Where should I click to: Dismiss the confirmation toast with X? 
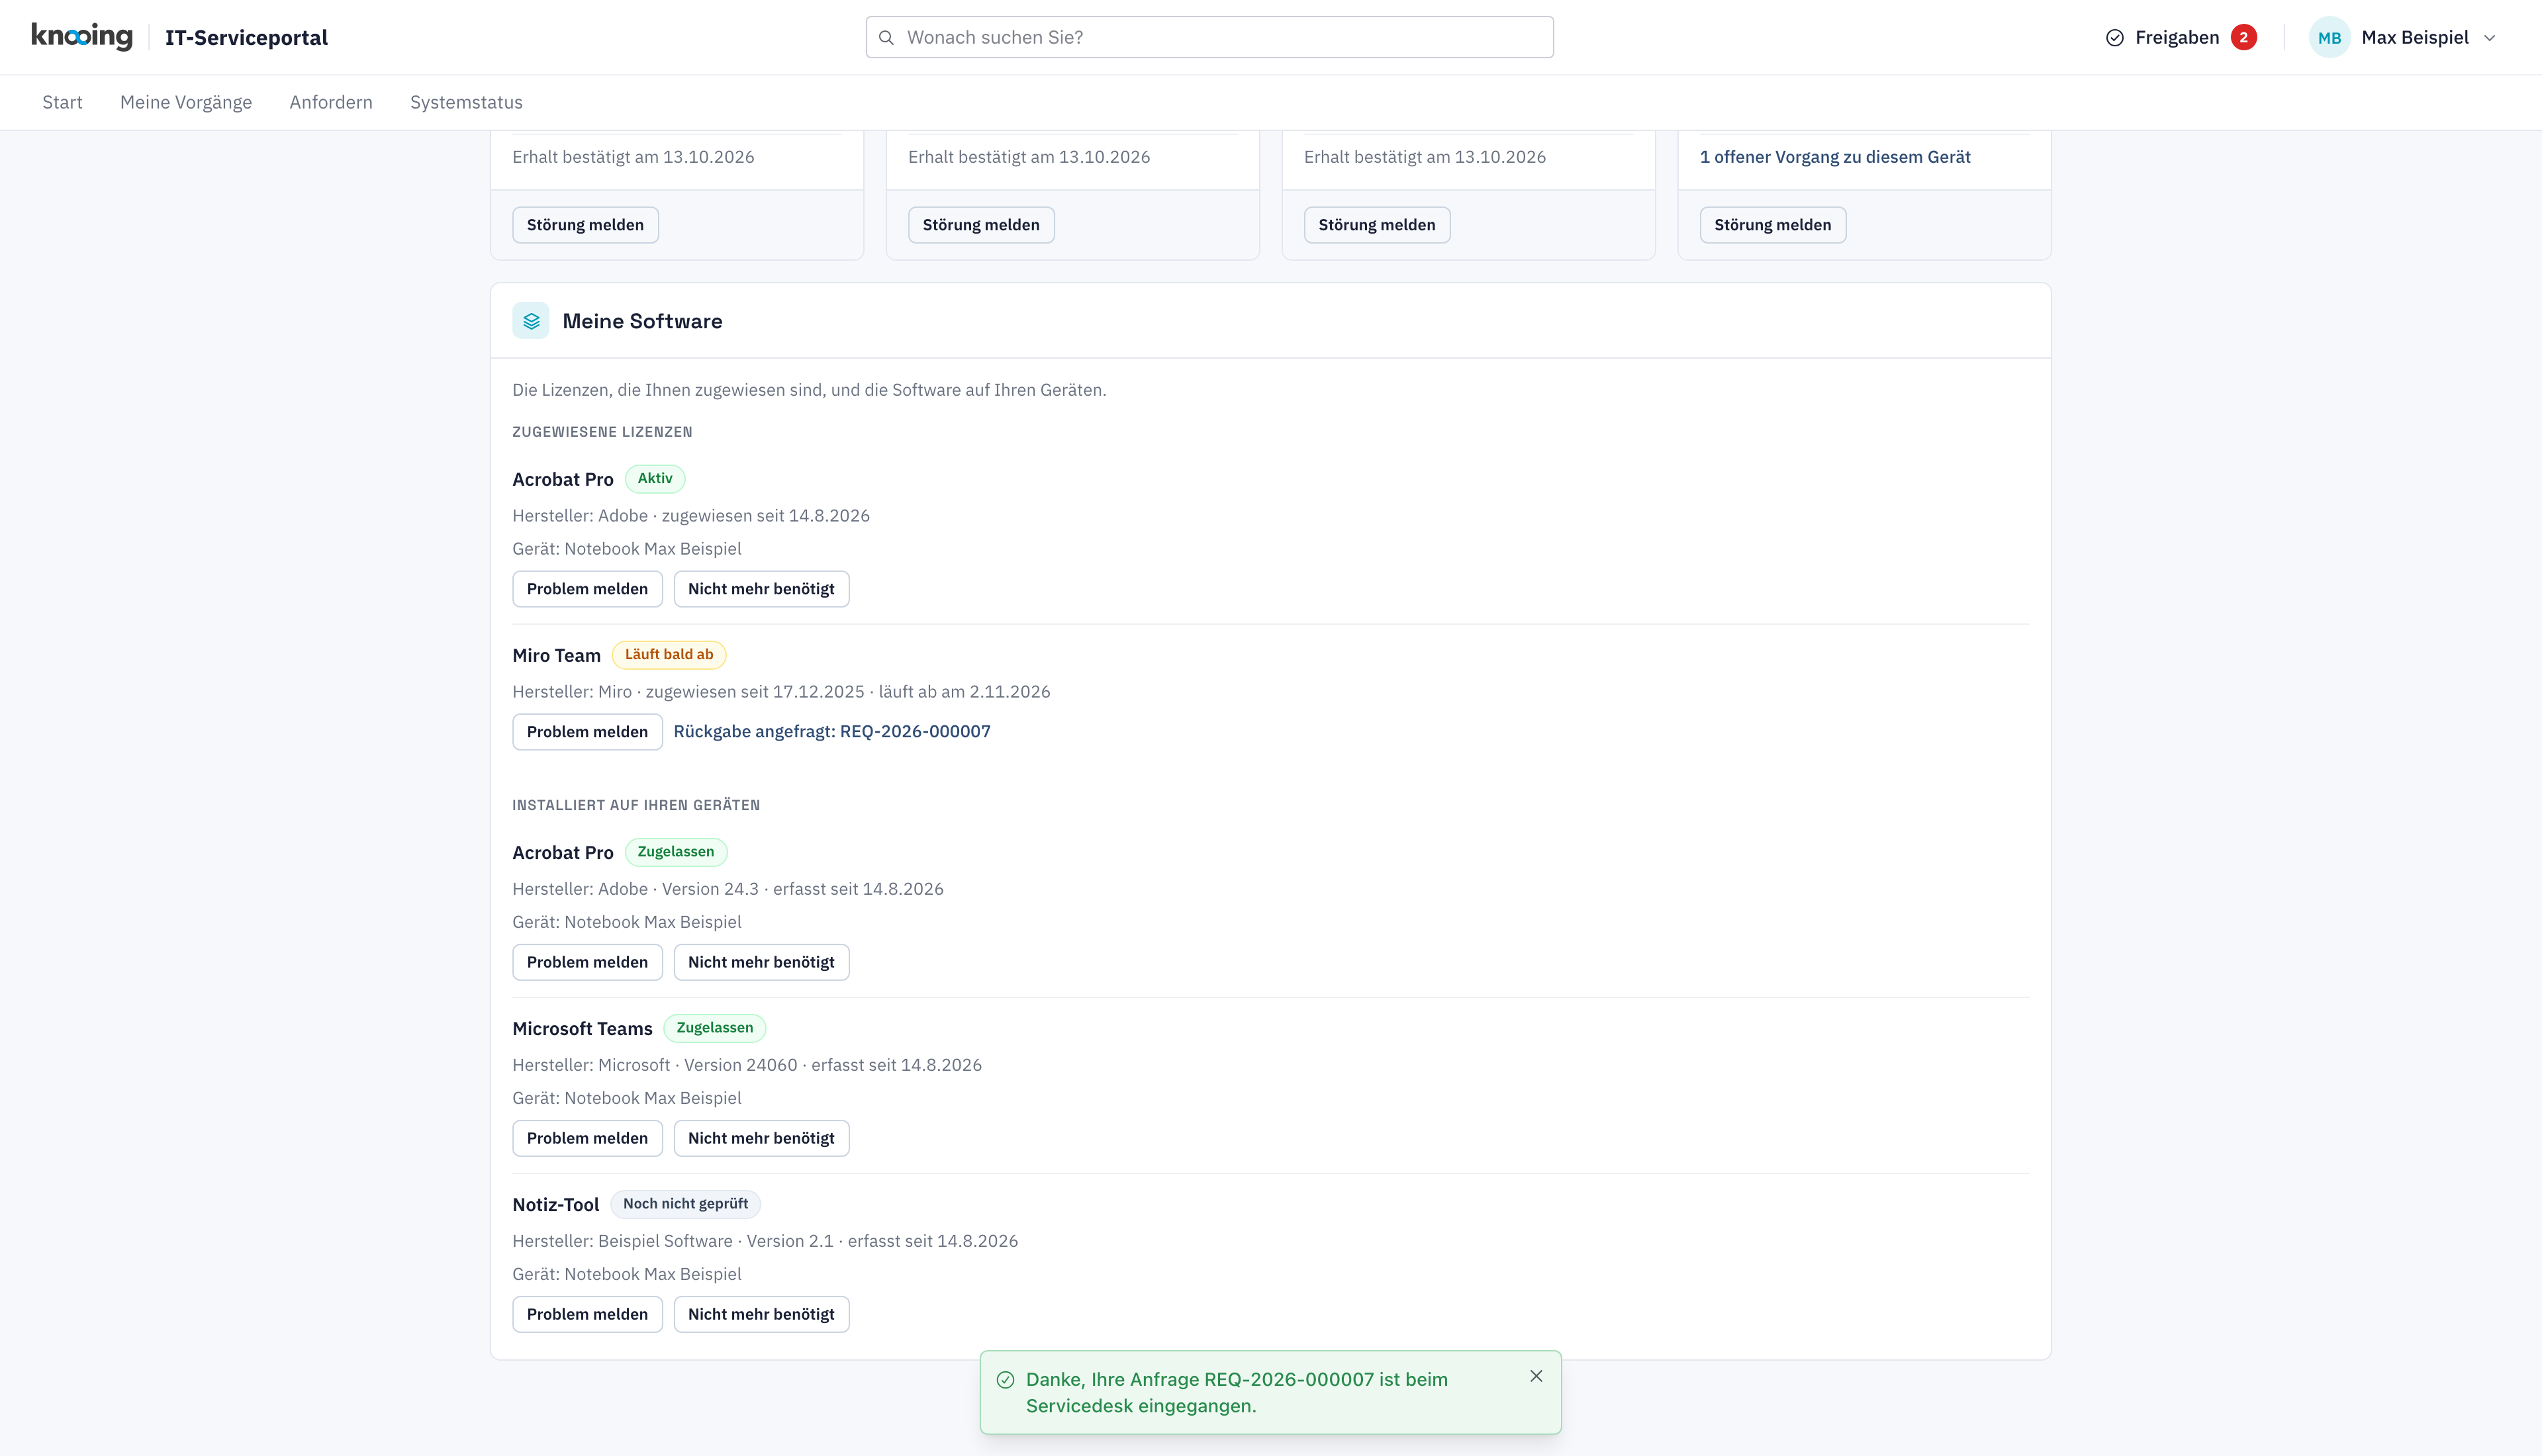[x=1536, y=1377]
